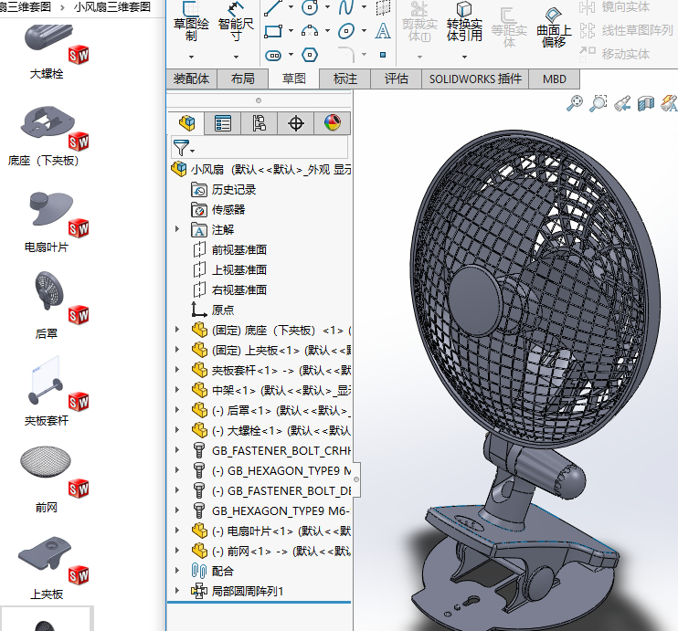The image size is (678, 631).
Task: Select 前视基准面 in the feature tree
Action: [238, 250]
